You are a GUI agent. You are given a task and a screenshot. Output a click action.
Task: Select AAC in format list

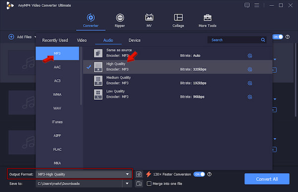pyautogui.click(x=57, y=67)
